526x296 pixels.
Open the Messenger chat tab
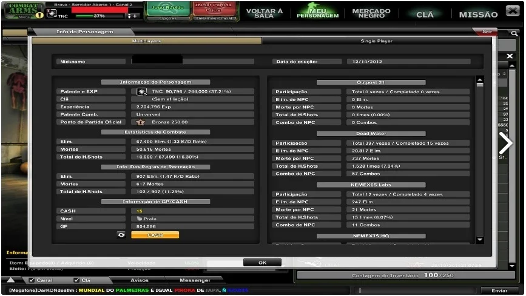point(195,280)
